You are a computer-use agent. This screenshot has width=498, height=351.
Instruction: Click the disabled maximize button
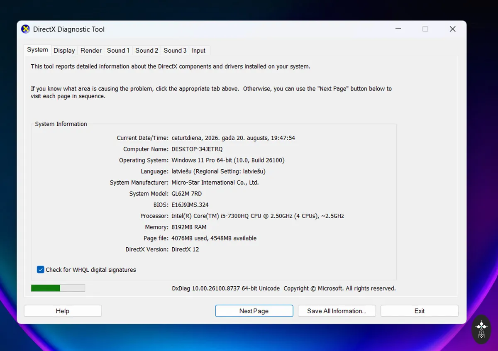click(x=425, y=29)
